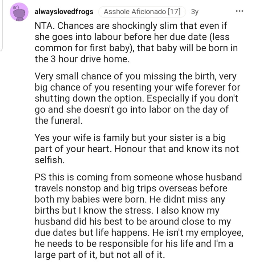254x266 pixels.
Task: Collapse the thread using the left edge line
Action: click(x=1, y=25)
